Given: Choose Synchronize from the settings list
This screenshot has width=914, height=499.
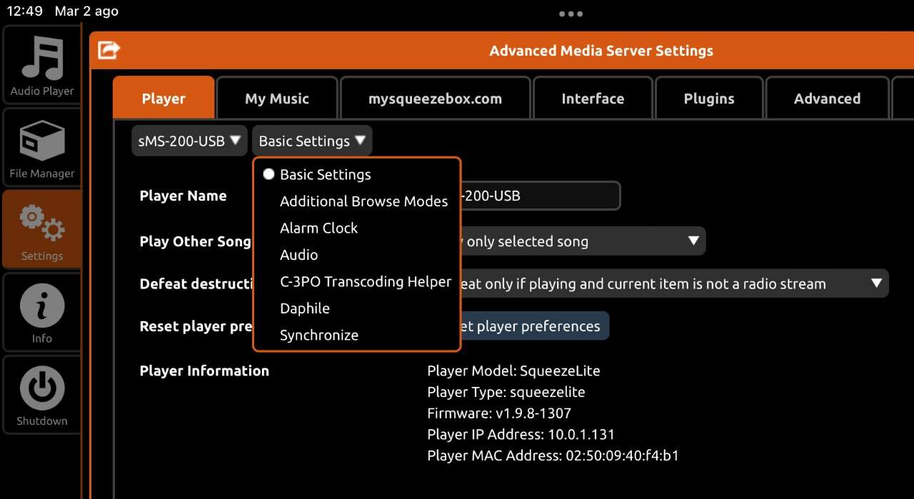Looking at the screenshot, I should coord(318,335).
